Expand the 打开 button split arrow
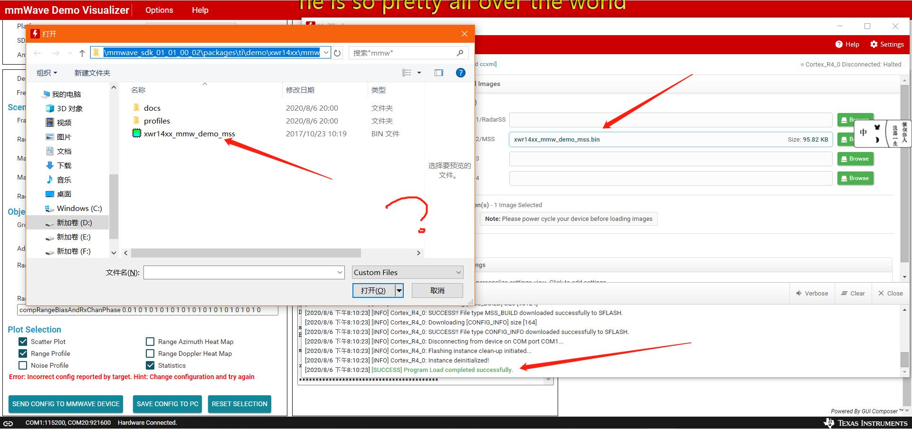912x429 pixels. click(399, 290)
